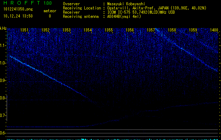Click the 1357 time marker

tap(151, 30)
